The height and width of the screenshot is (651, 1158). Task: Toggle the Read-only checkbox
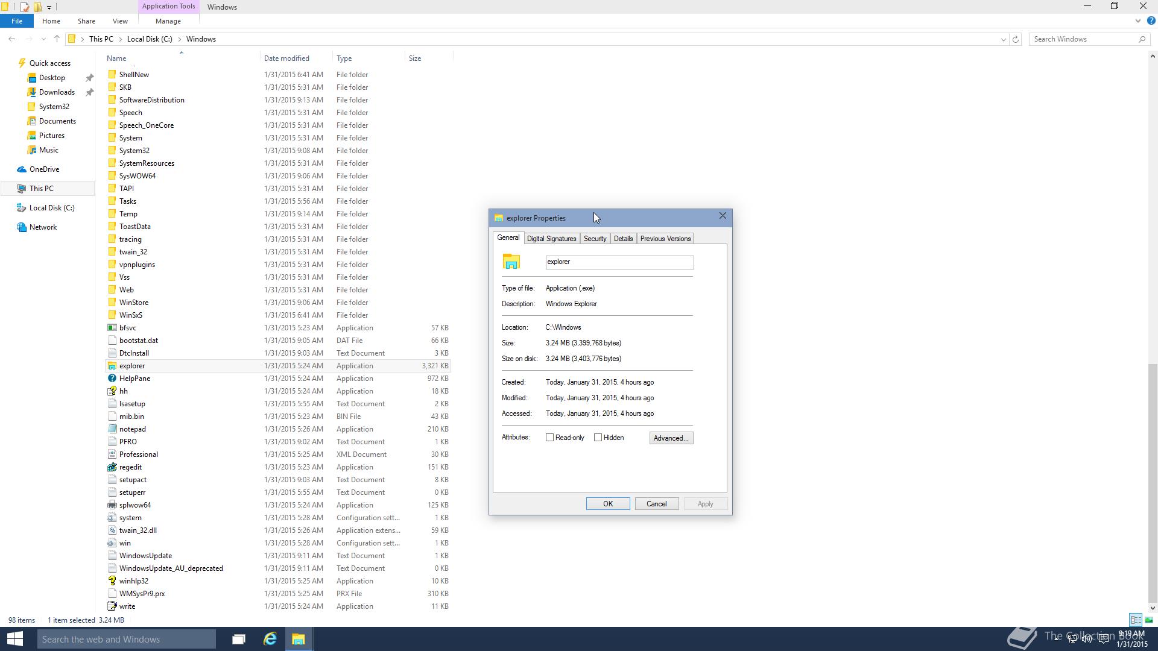pos(549,438)
